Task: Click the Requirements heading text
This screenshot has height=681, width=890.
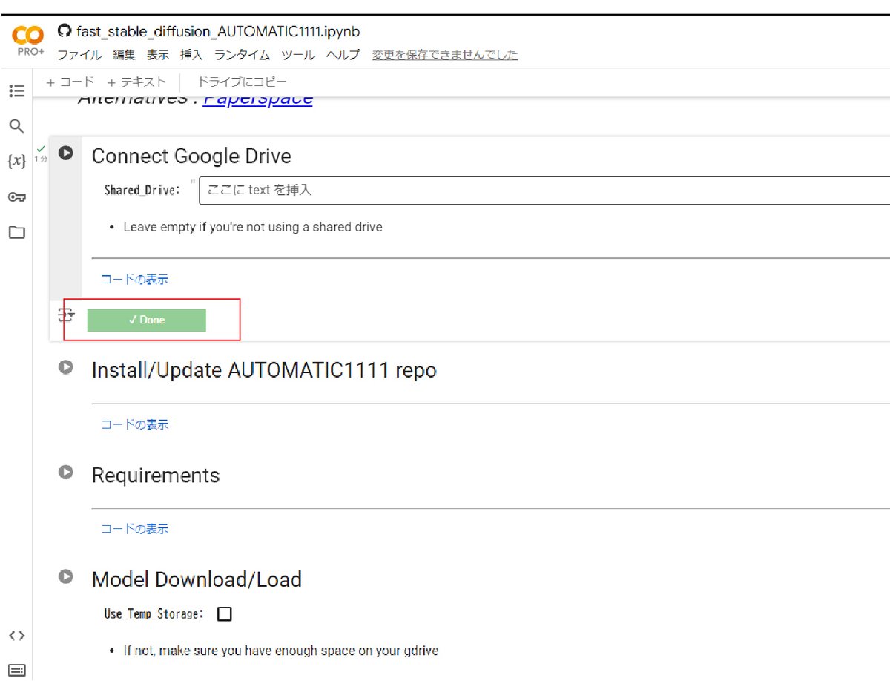Action: point(156,476)
